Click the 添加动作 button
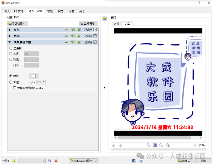 click(18, 23)
